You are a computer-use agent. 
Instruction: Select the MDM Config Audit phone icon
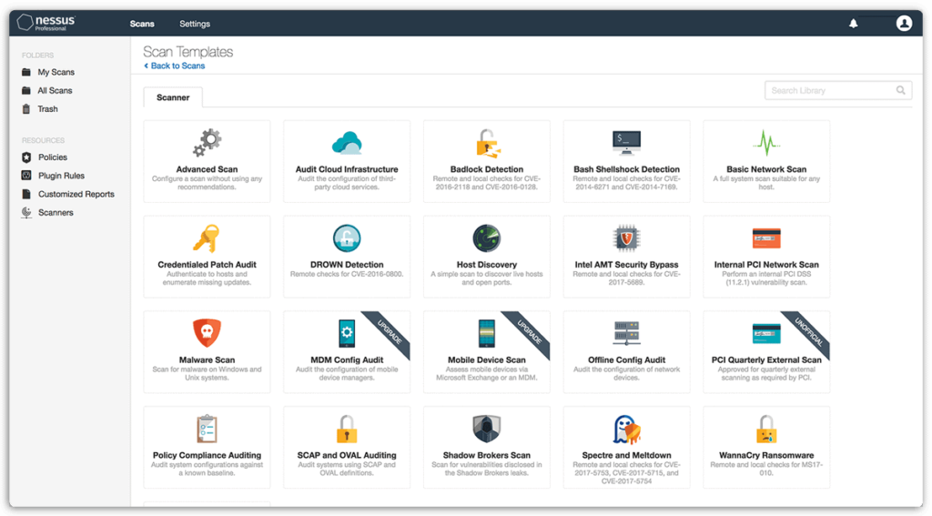(x=347, y=333)
